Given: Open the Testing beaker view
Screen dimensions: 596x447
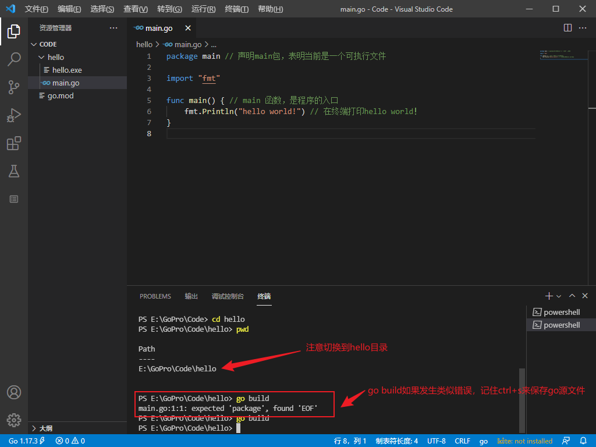Looking at the screenshot, I should pyautogui.click(x=14, y=171).
